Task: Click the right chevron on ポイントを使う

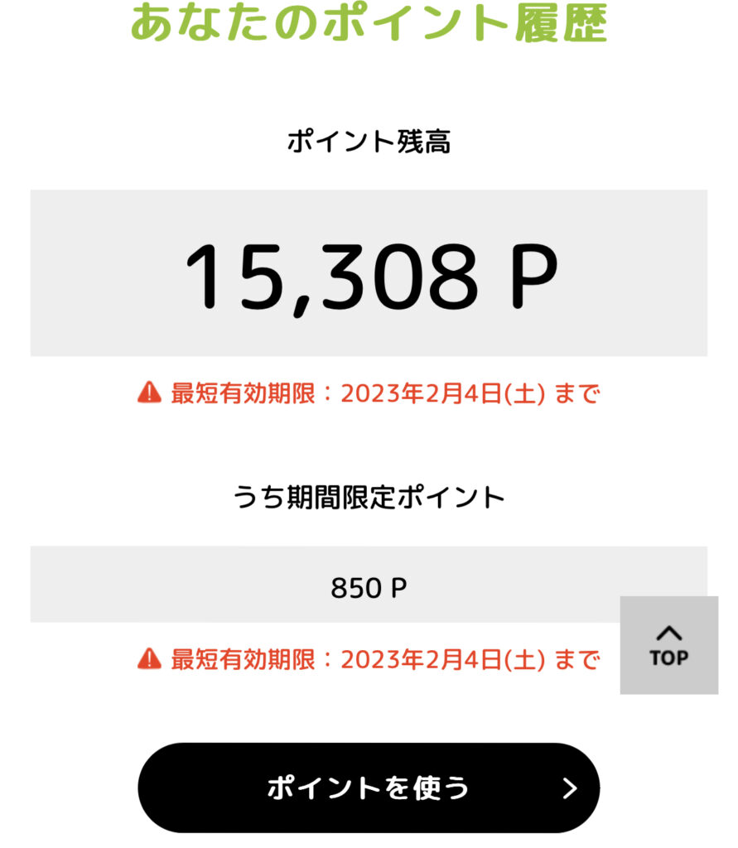Action: click(x=569, y=788)
